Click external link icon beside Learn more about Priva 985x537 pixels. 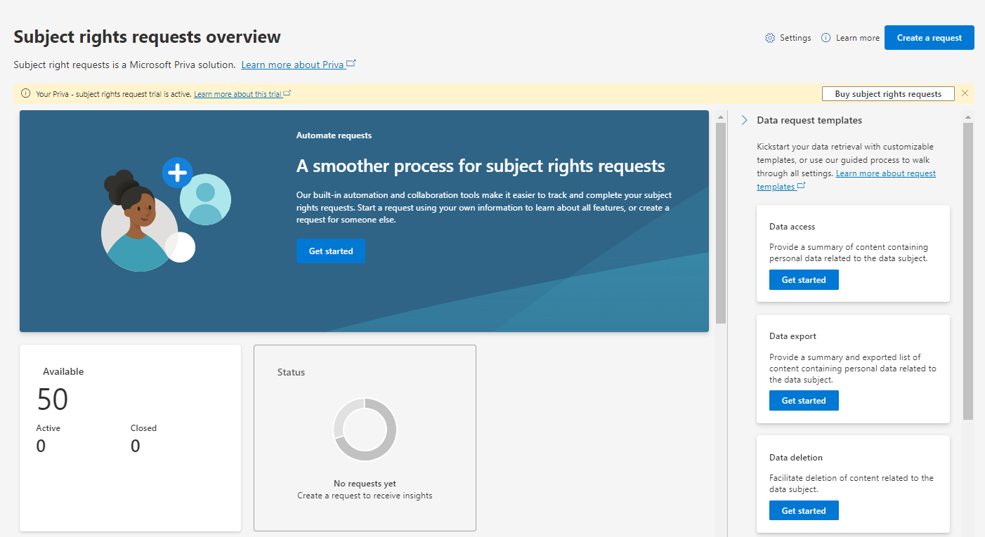(x=351, y=64)
